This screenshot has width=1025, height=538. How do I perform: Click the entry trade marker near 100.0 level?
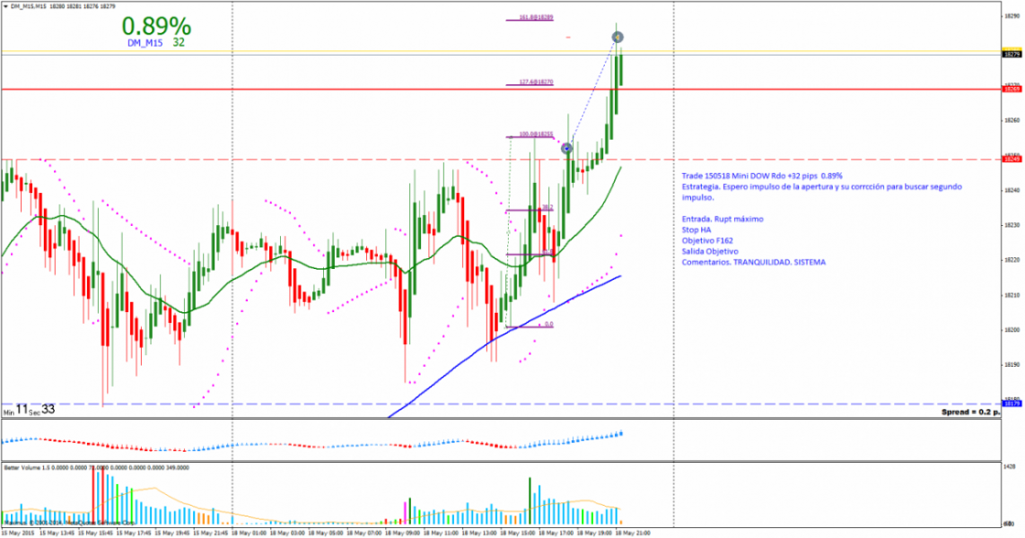[567, 147]
